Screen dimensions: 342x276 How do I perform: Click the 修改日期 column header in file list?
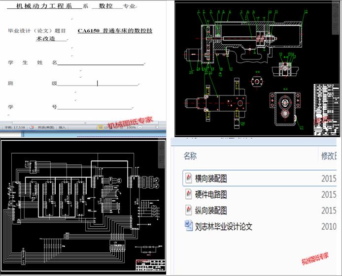[329, 156]
